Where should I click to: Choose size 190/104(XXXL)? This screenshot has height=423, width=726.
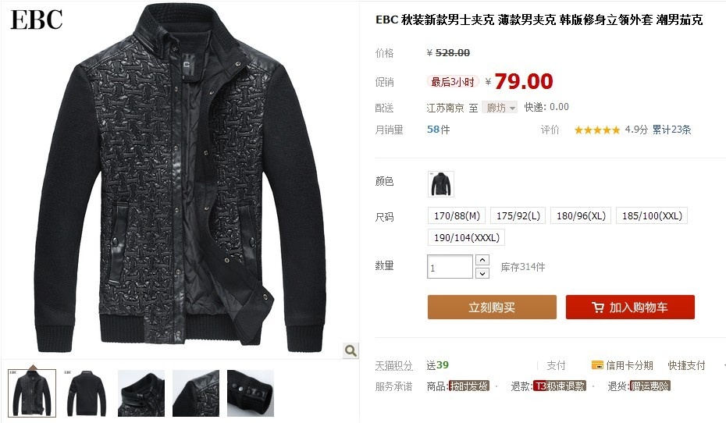[x=466, y=237]
